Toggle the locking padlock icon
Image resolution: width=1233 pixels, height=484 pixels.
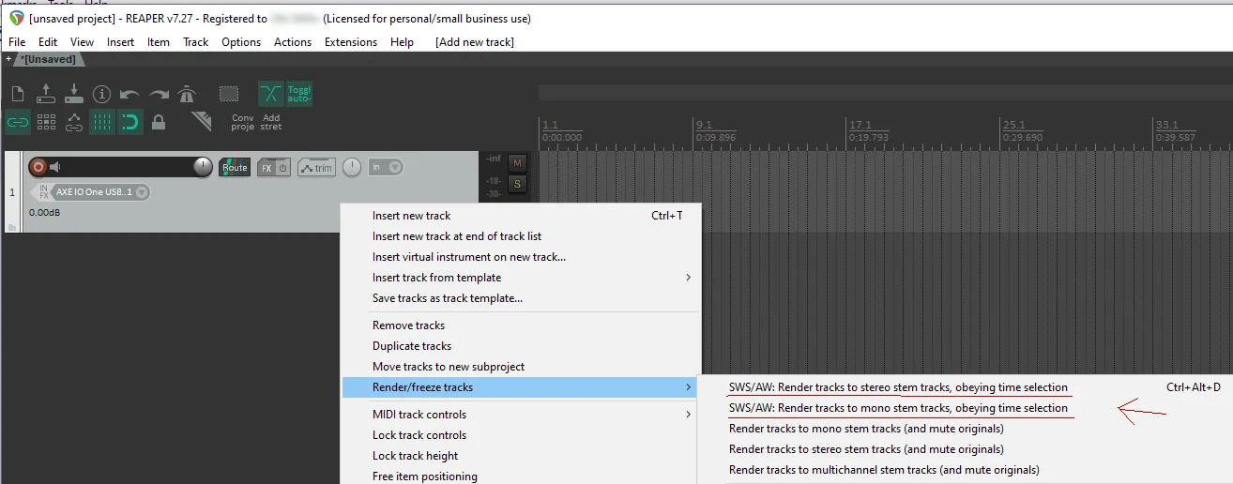point(159,122)
